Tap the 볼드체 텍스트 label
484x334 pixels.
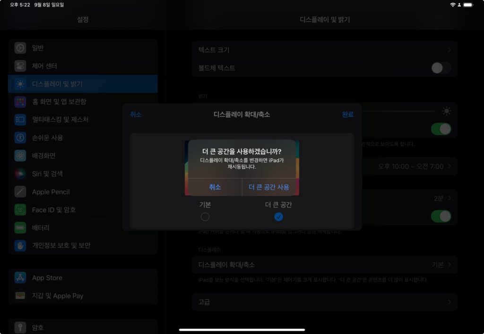[216, 68]
